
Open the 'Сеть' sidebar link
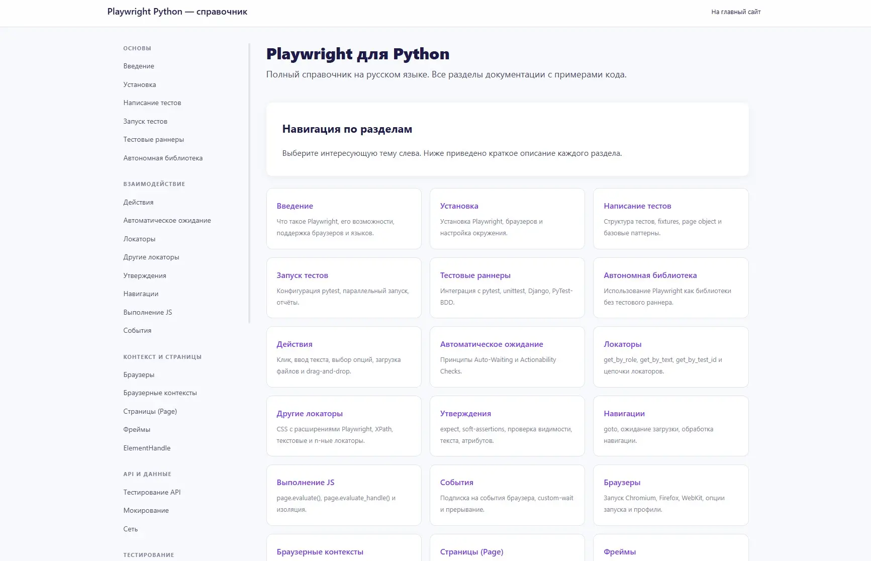pos(130,529)
